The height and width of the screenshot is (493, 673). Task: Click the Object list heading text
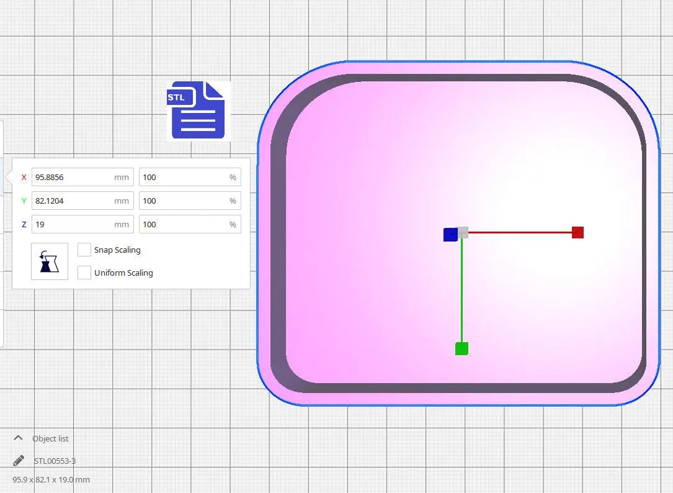tap(50, 438)
